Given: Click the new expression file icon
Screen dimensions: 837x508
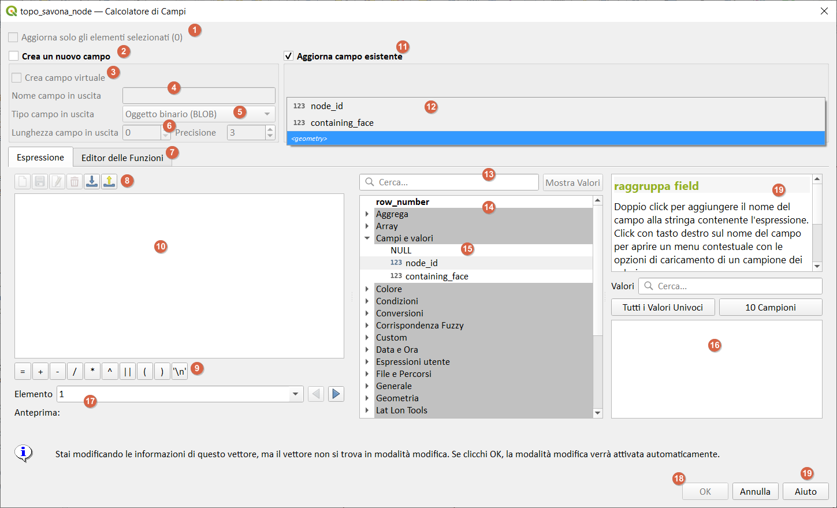Looking at the screenshot, I should (x=23, y=182).
